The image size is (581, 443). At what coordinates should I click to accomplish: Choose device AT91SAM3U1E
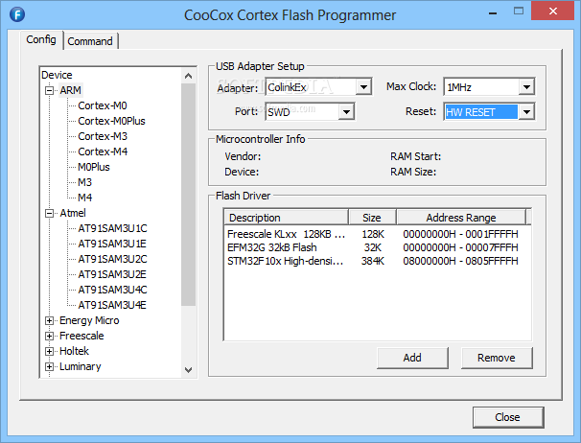pyautogui.click(x=112, y=244)
